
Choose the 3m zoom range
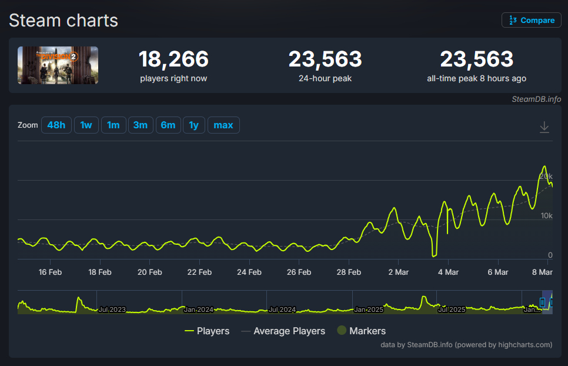[x=141, y=125]
